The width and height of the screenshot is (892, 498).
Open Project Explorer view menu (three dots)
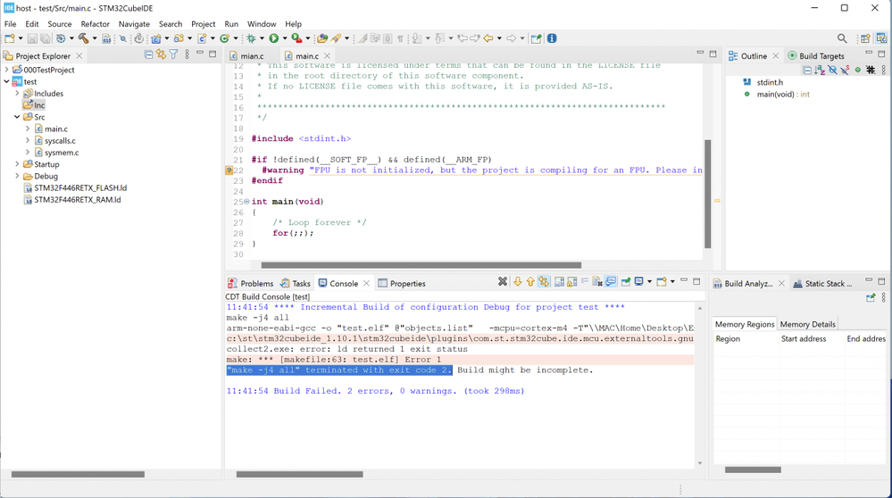coord(188,54)
